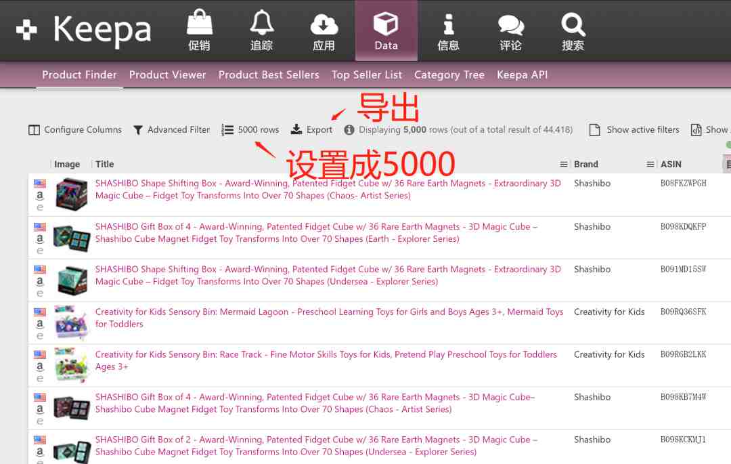This screenshot has width=731, height=464.
Task: Open thumbnail of Shashibo Chaos Artist Series box
Action: (x=71, y=194)
